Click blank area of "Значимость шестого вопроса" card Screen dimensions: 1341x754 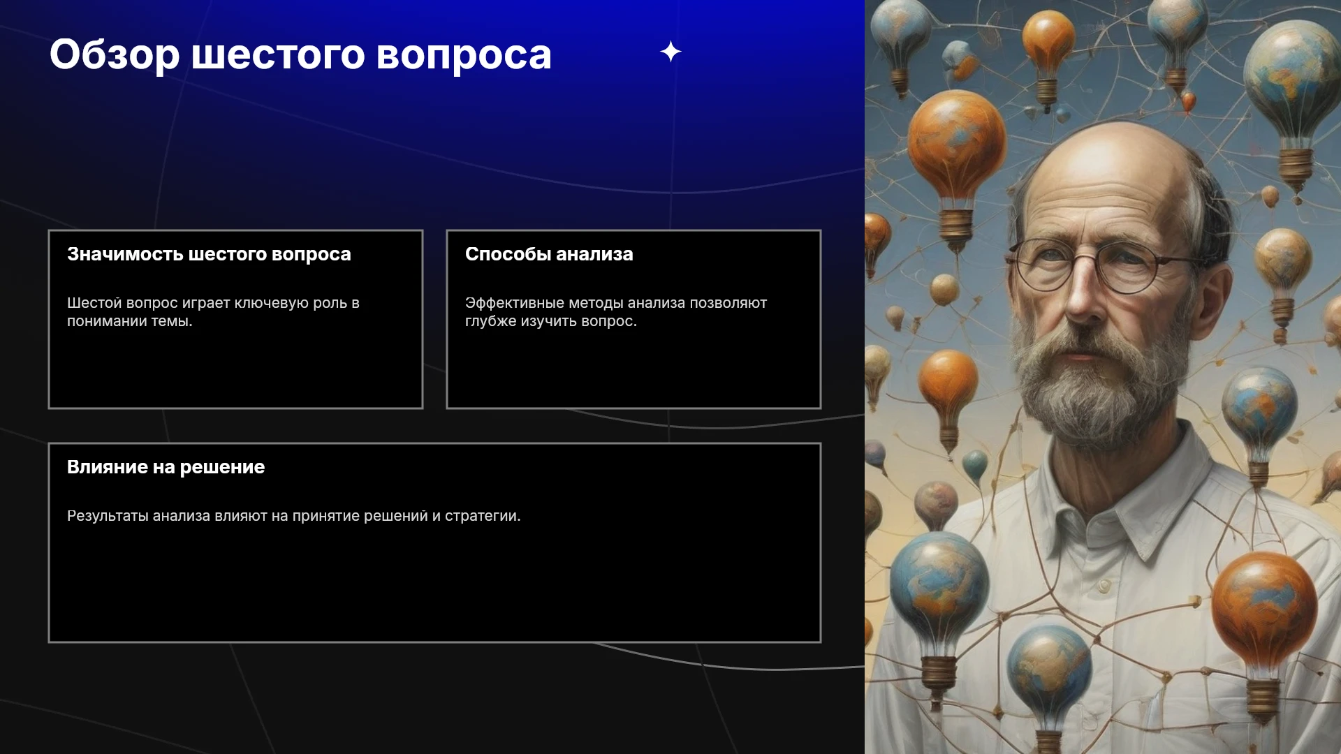(x=235, y=370)
